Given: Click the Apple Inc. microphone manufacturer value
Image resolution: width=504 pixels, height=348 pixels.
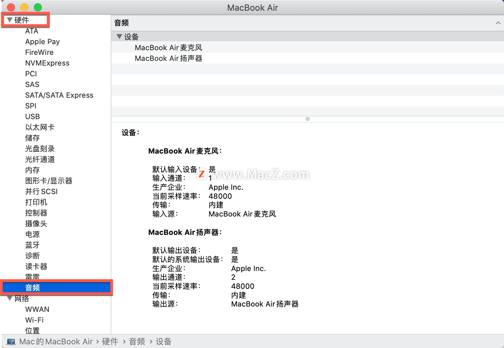Looking at the screenshot, I should point(226,187).
